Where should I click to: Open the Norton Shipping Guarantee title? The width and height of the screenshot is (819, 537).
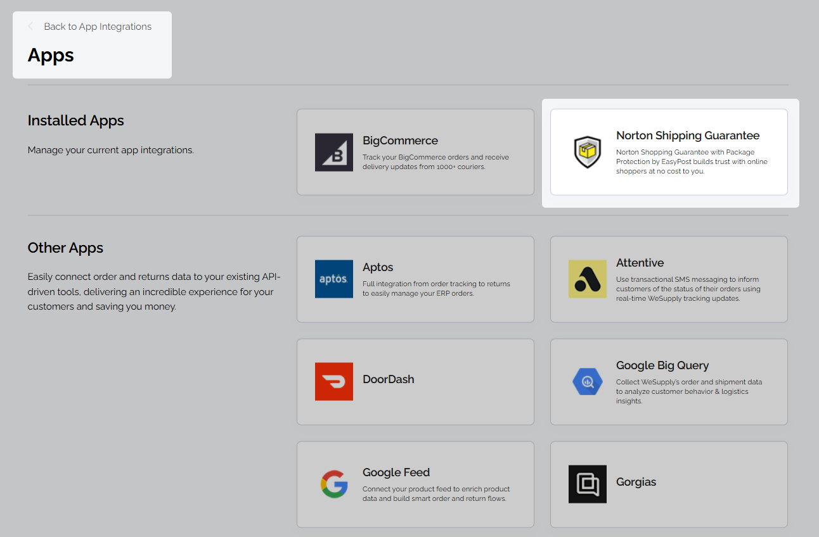pyautogui.click(x=688, y=136)
